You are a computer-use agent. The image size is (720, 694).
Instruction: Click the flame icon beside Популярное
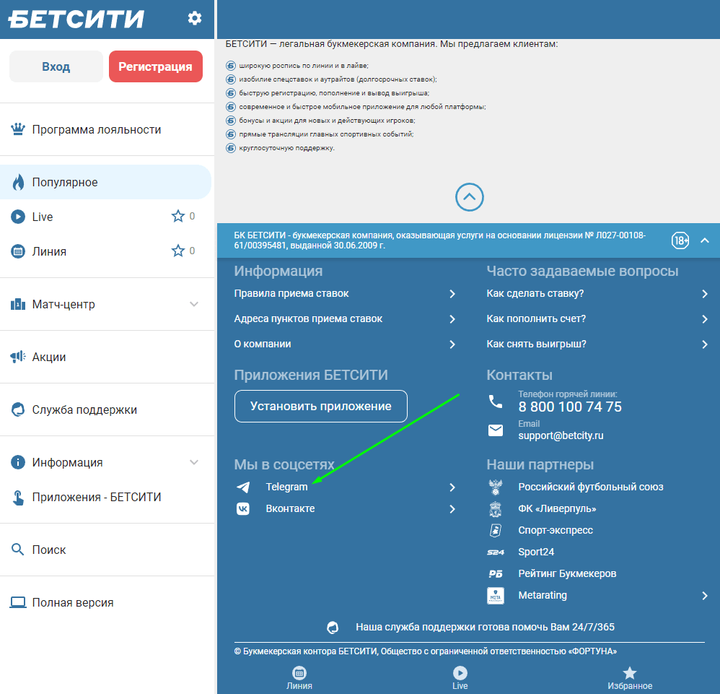(18, 182)
